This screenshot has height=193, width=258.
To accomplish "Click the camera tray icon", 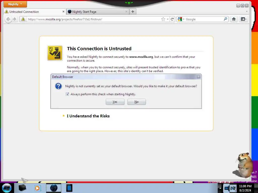I will click(x=233, y=188).
